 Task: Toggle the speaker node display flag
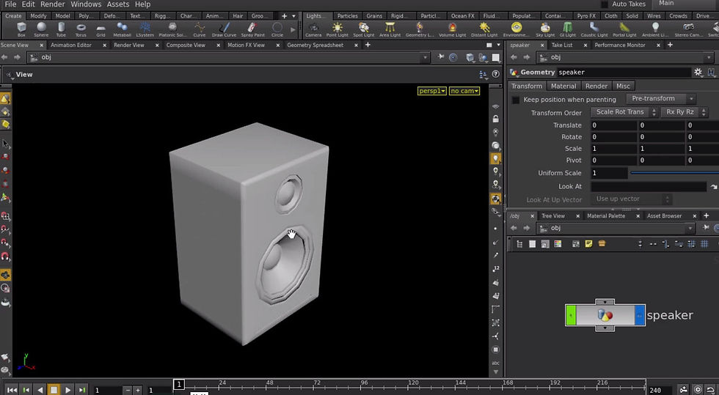pos(639,315)
